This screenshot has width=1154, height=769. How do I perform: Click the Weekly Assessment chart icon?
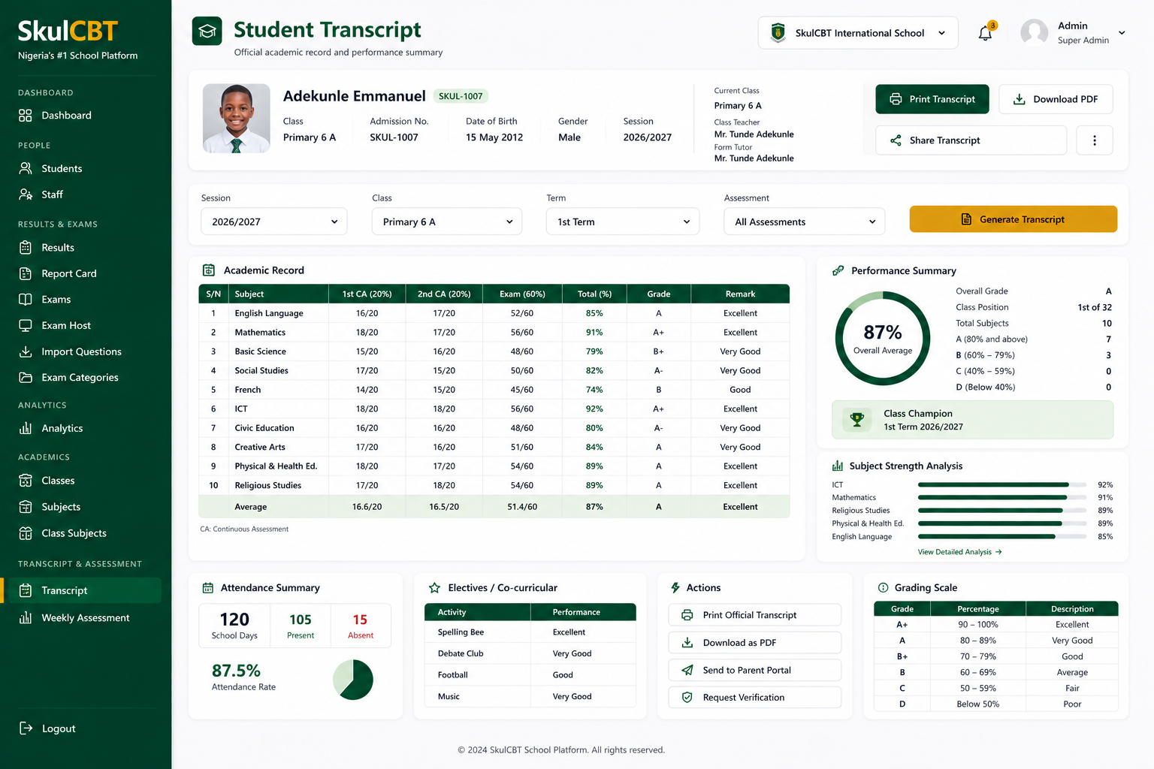(26, 617)
